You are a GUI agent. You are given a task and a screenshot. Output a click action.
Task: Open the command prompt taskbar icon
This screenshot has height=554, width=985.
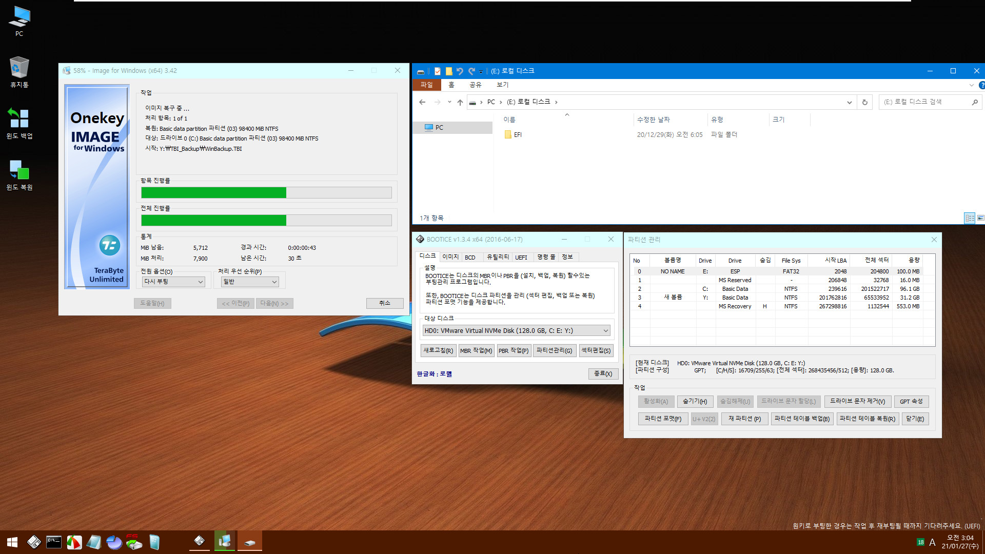click(54, 542)
